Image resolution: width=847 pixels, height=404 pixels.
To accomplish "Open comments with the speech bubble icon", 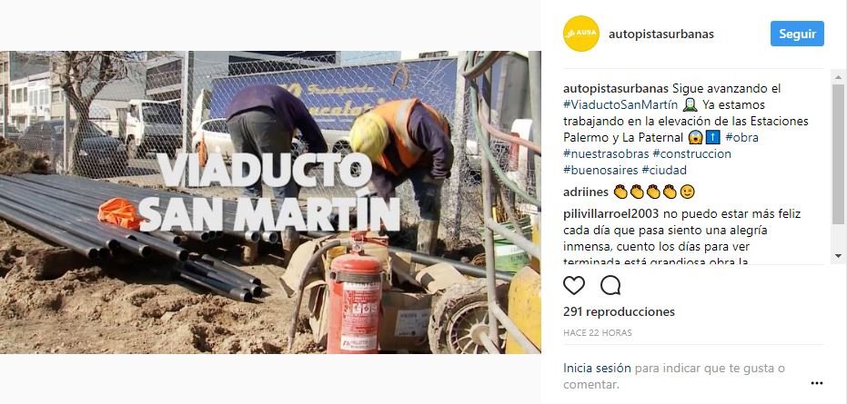I will (x=610, y=285).
